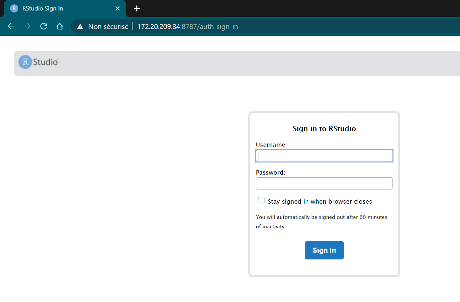Click the Sign In button
460x302 pixels.
(x=324, y=250)
